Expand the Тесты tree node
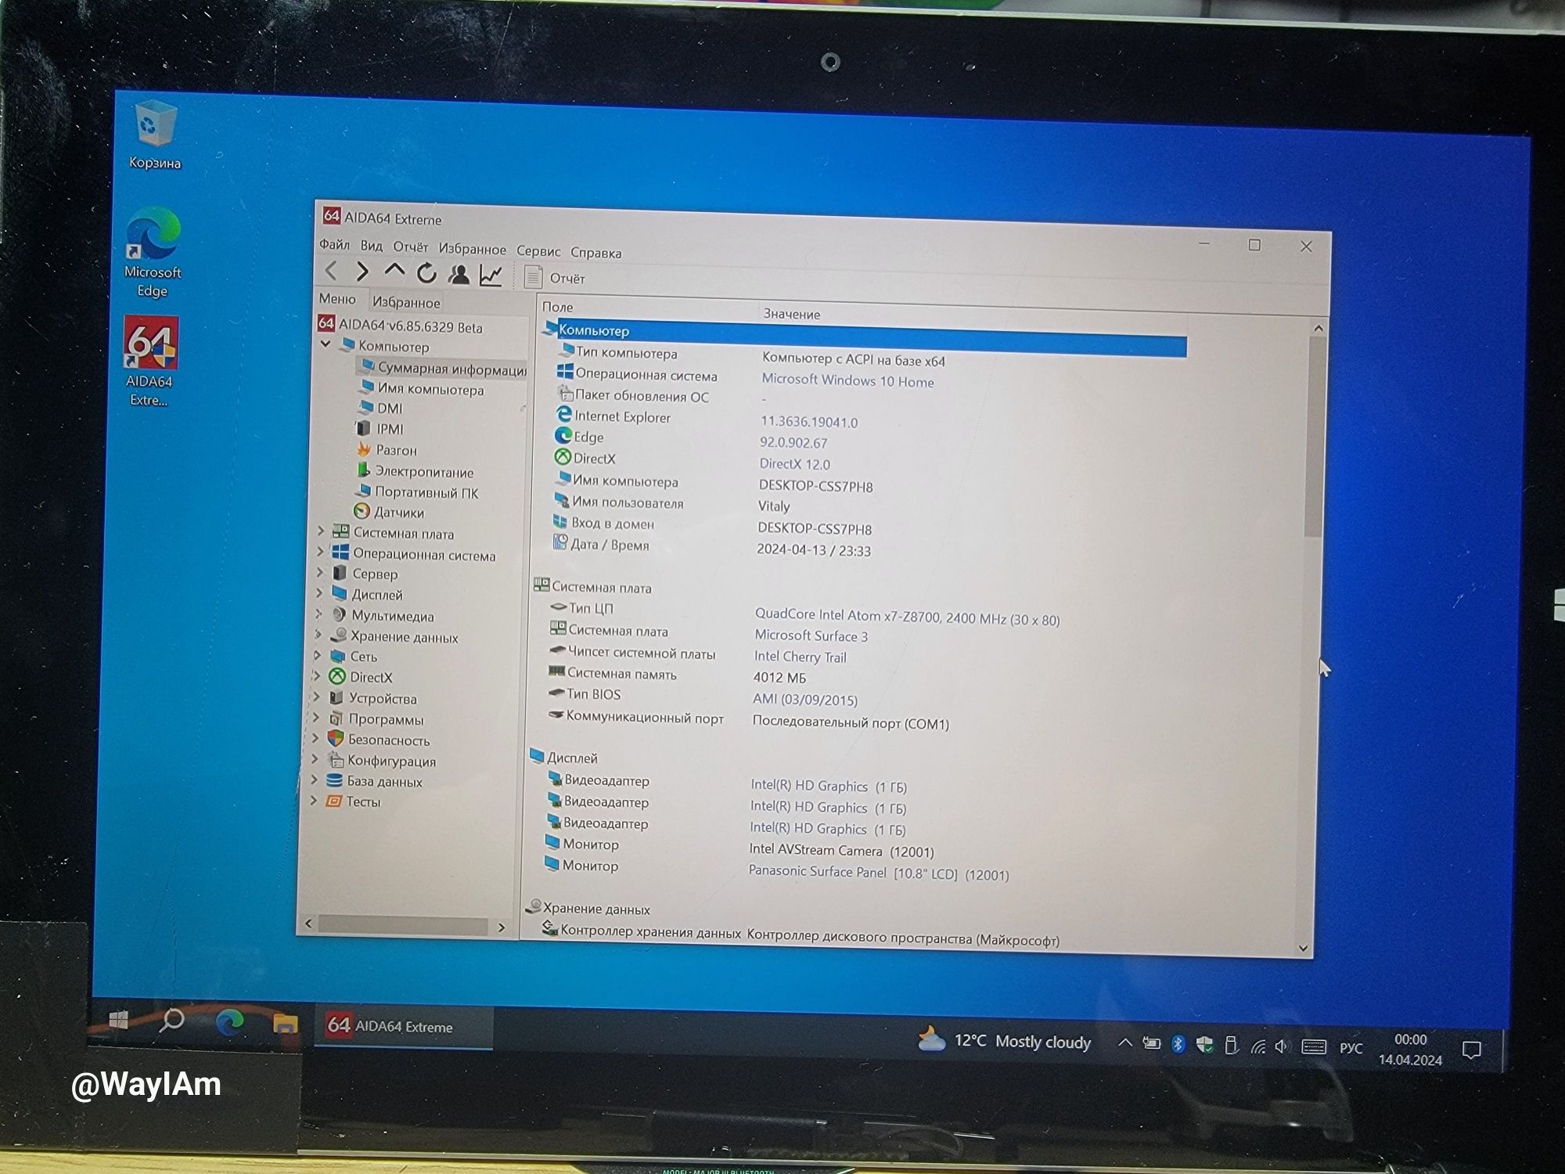Screen dimensions: 1565x1174 (313, 800)
